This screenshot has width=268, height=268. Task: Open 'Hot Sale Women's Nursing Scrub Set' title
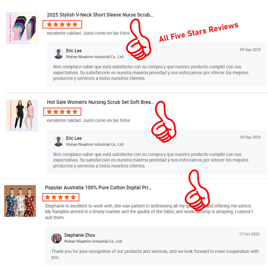click(100, 102)
